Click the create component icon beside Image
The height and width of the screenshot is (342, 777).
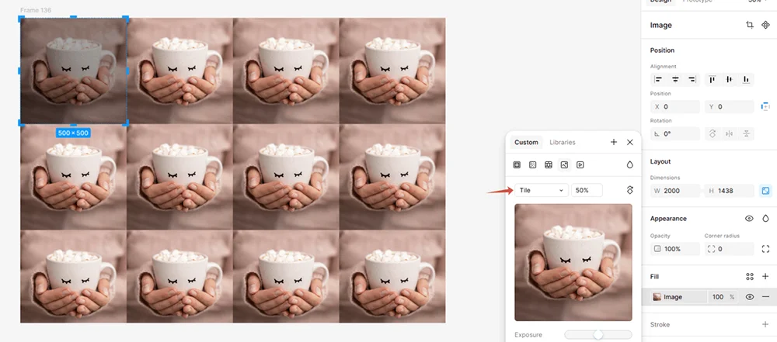click(765, 25)
